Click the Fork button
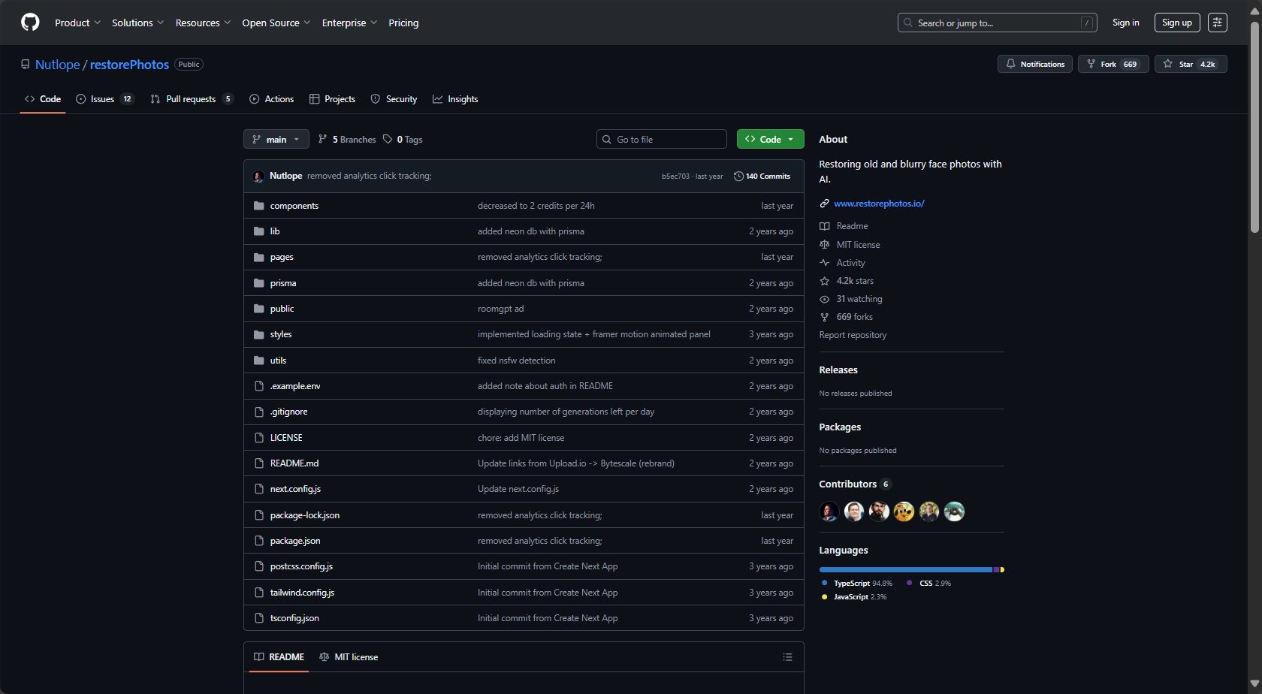The width and height of the screenshot is (1262, 694). 1113,65
